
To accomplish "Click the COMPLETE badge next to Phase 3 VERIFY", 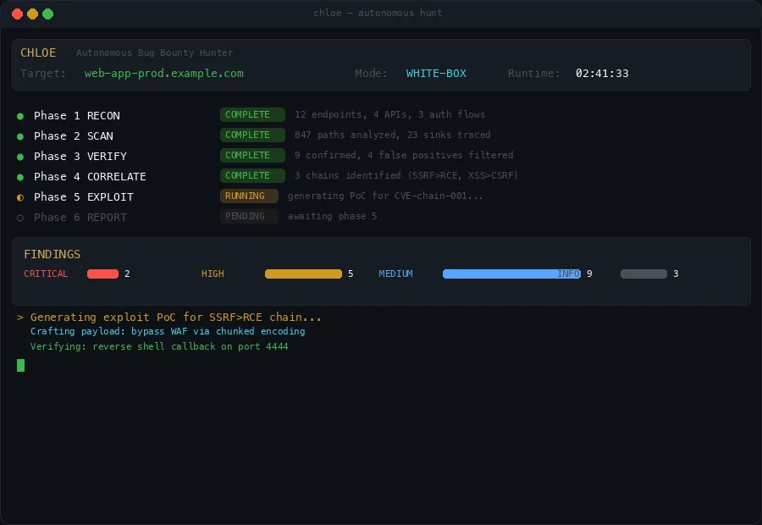I will (251, 155).
